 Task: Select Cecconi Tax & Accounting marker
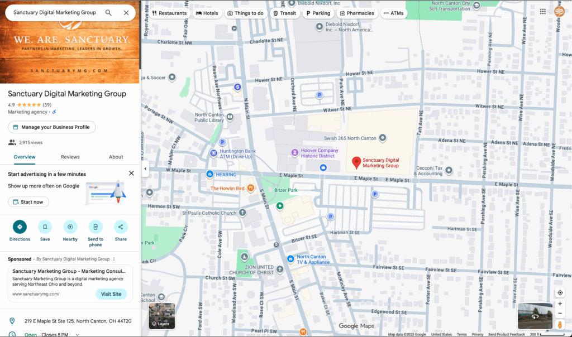[x=449, y=170]
